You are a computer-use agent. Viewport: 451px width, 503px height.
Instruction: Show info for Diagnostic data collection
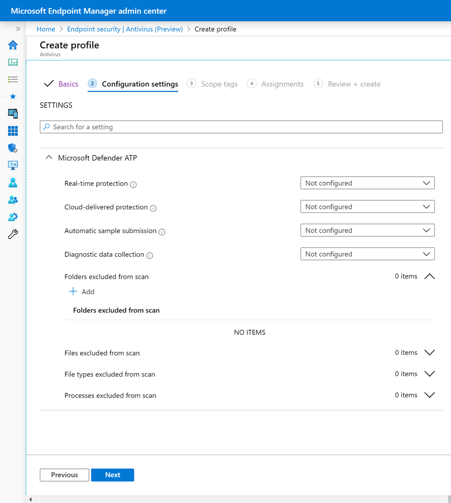150,256
